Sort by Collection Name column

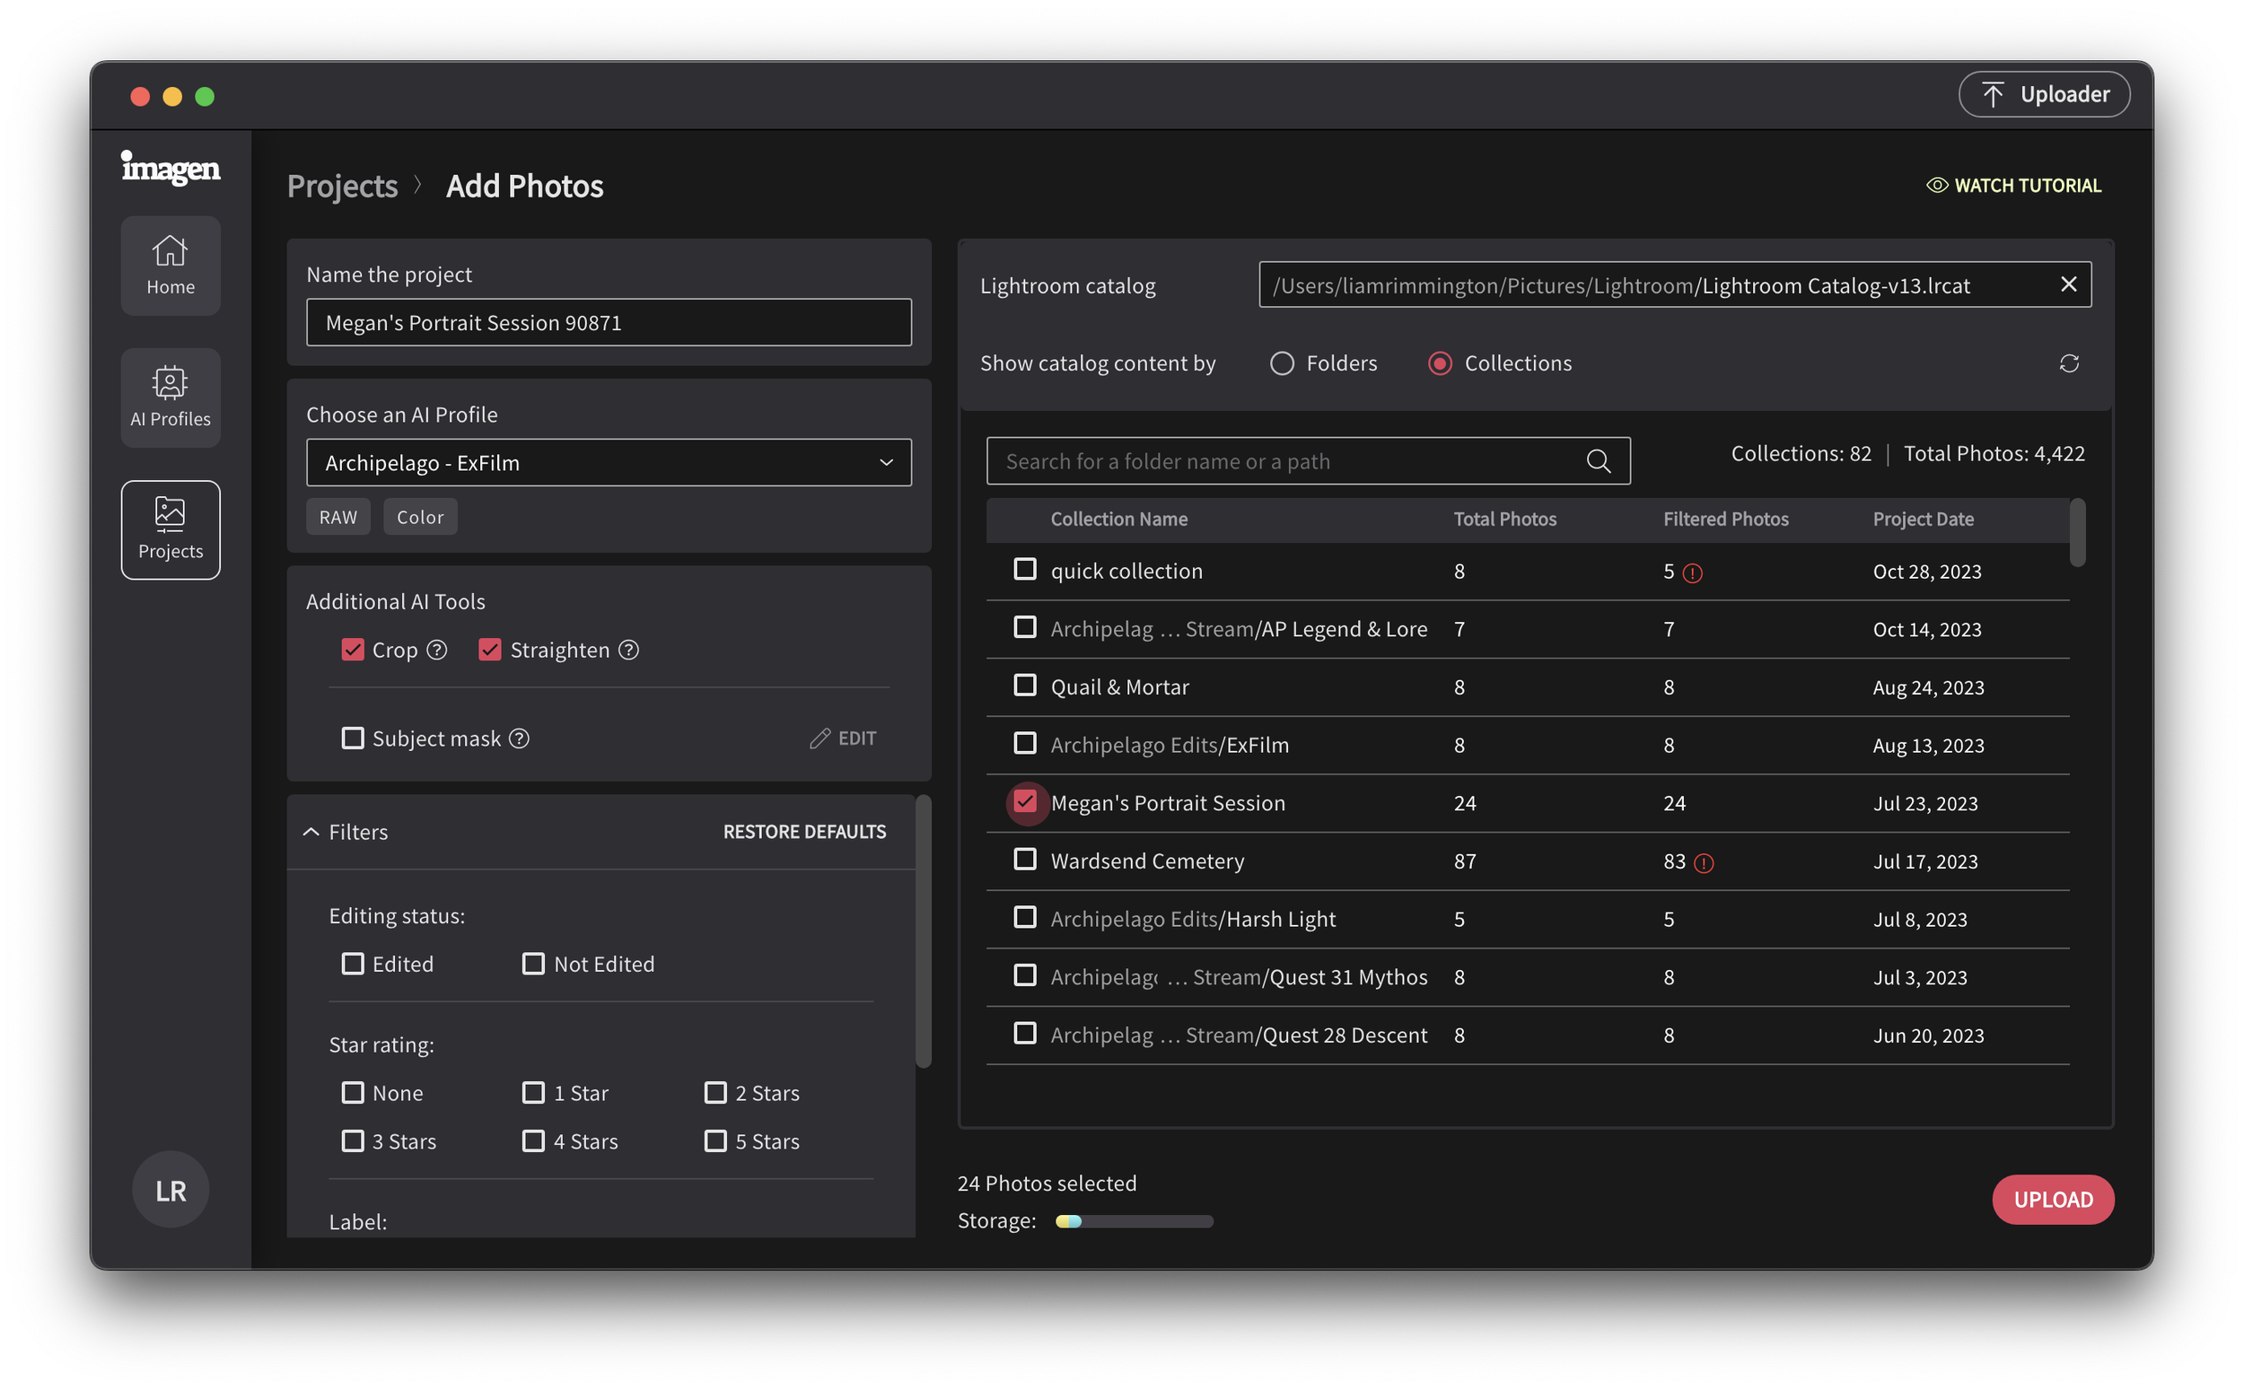(x=1118, y=519)
